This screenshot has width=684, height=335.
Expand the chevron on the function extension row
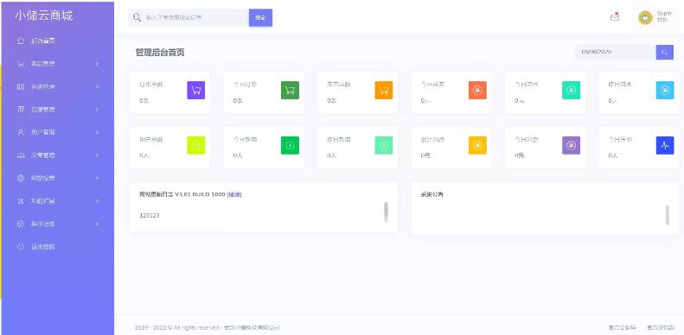pyautogui.click(x=97, y=201)
